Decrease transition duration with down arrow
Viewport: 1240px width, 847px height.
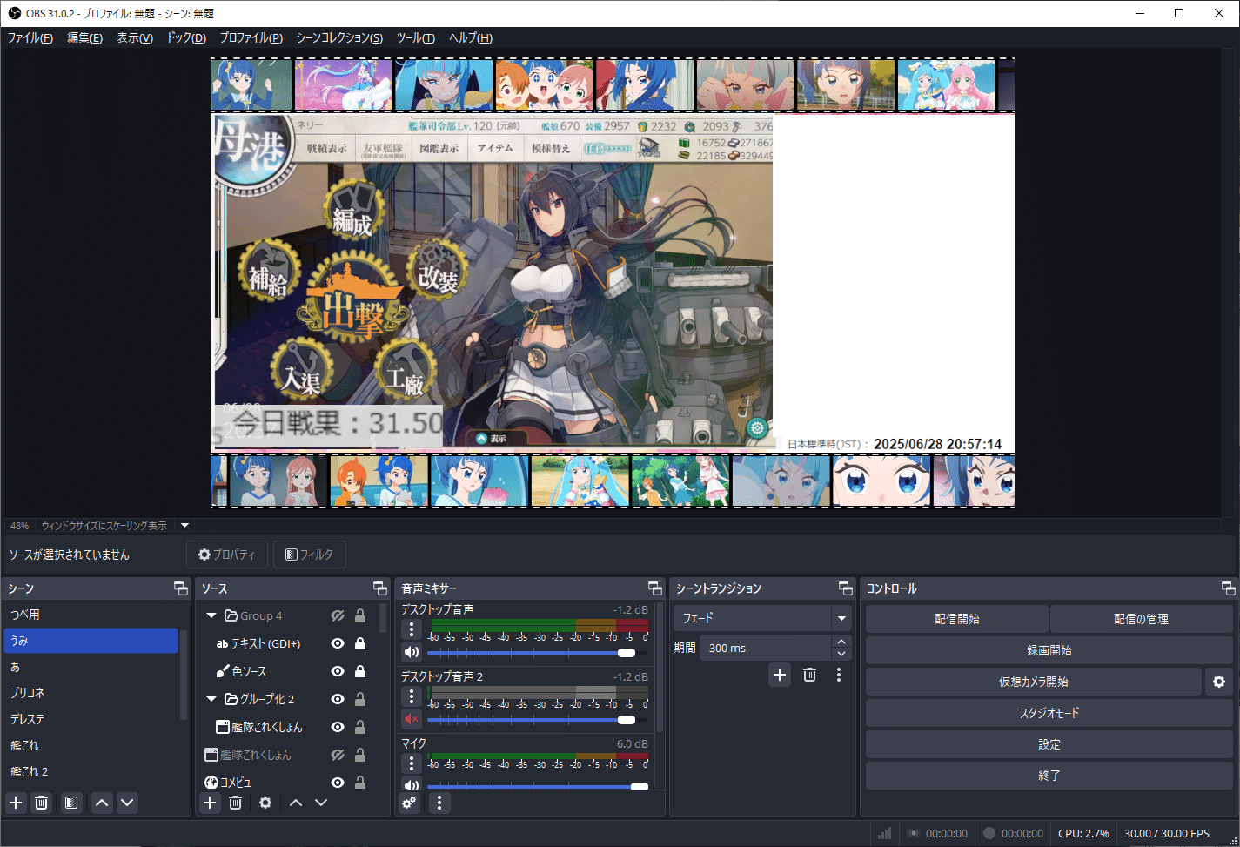tap(841, 654)
